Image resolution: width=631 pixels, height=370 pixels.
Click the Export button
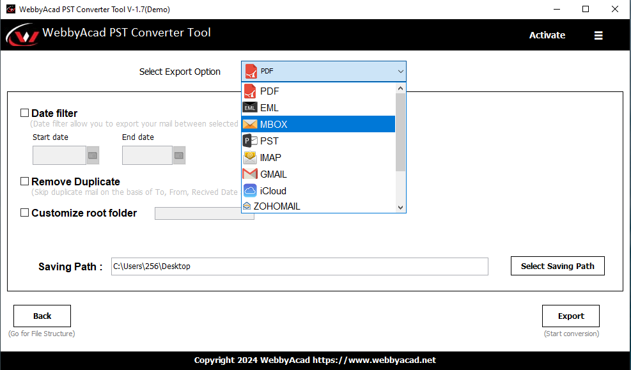coord(571,316)
